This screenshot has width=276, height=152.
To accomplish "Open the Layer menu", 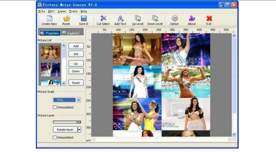I will point(62,11).
